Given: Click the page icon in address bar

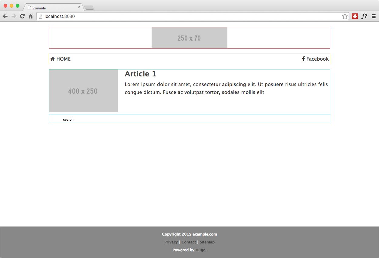Looking at the screenshot, I should pyautogui.click(x=40, y=16).
